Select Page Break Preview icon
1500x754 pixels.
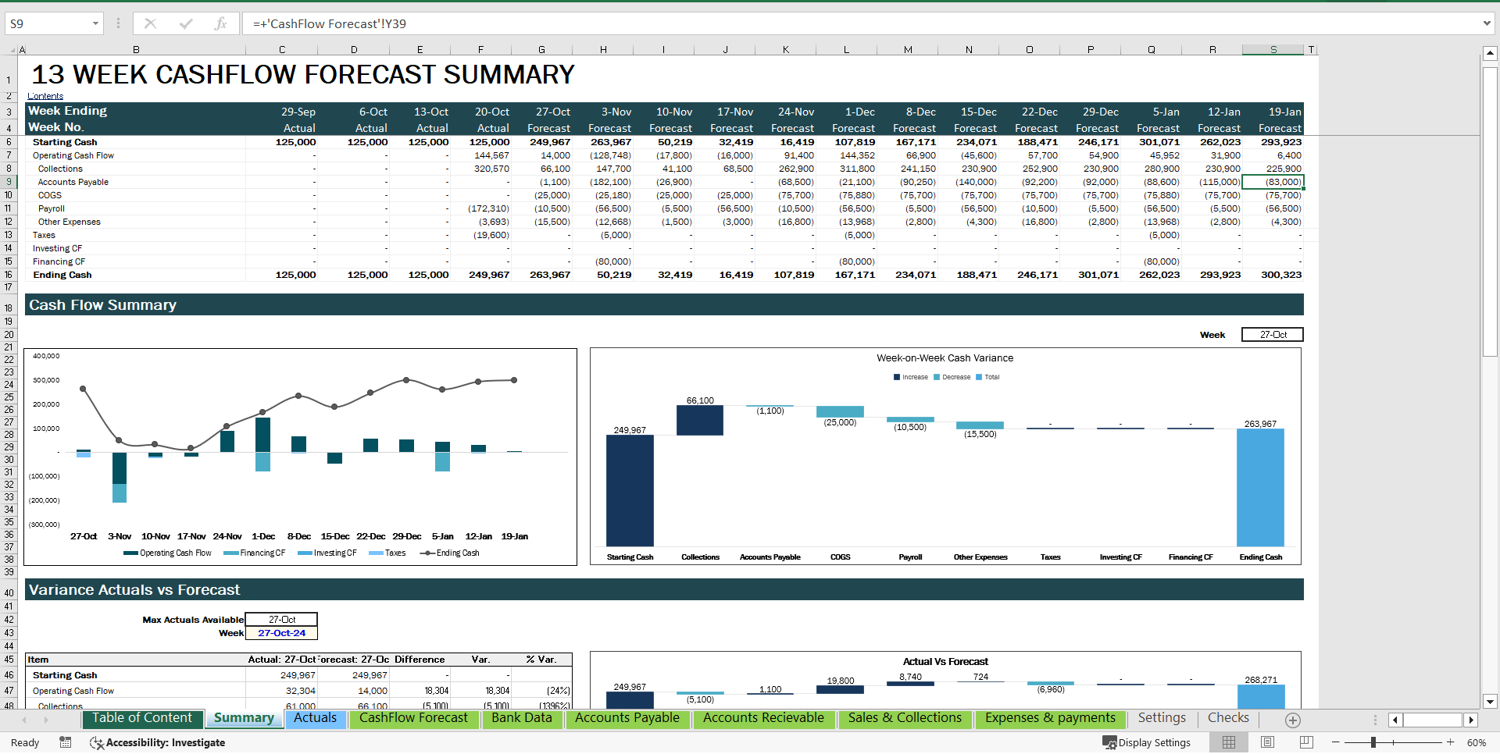1304,742
